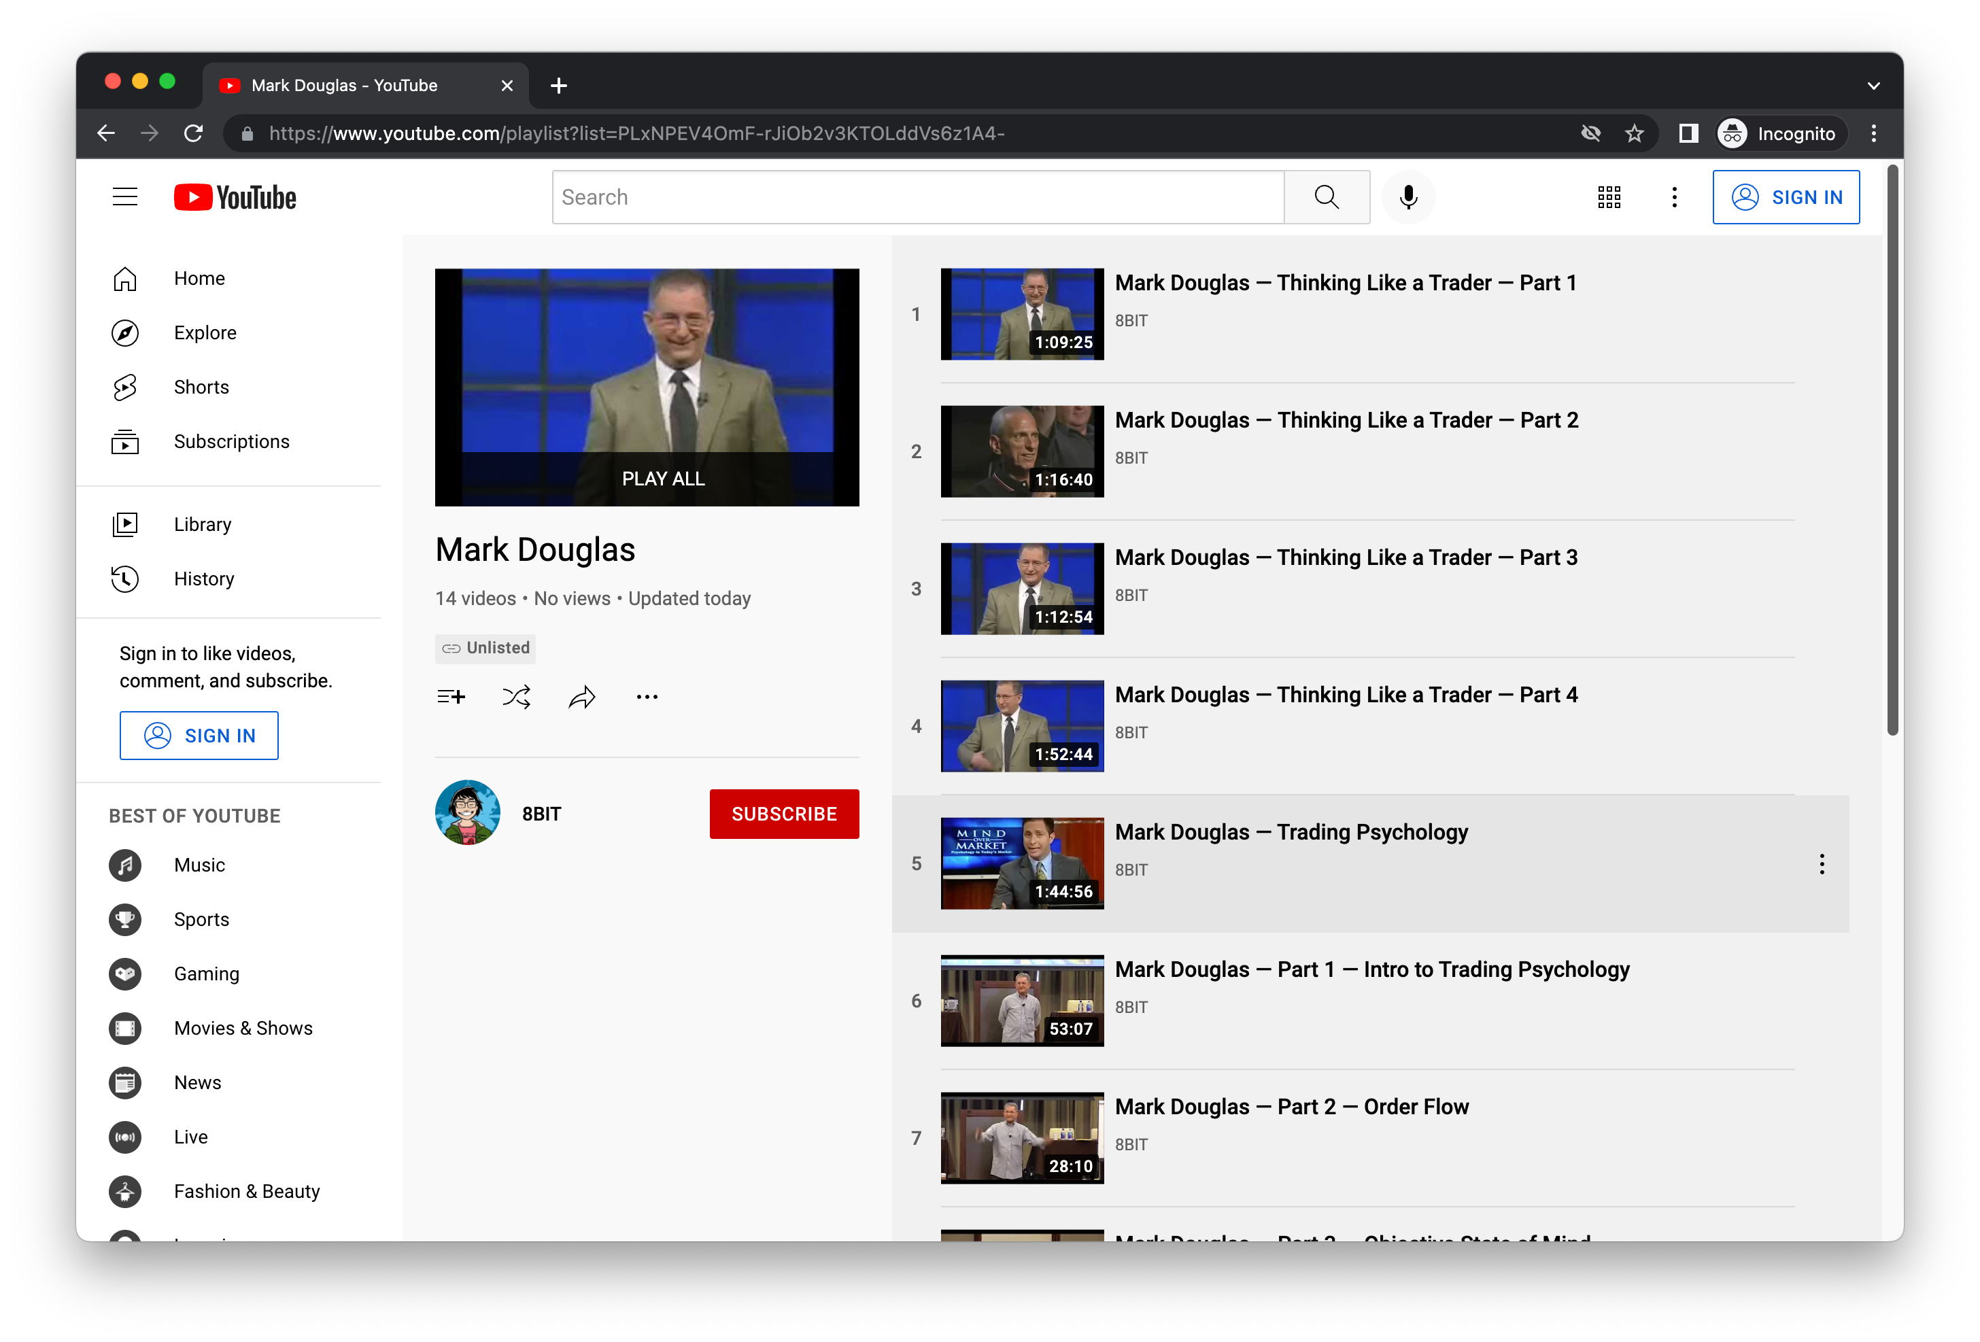Open Part 1 Intro to Trading Psychology
The image size is (1980, 1342).
(x=1371, y=969)
